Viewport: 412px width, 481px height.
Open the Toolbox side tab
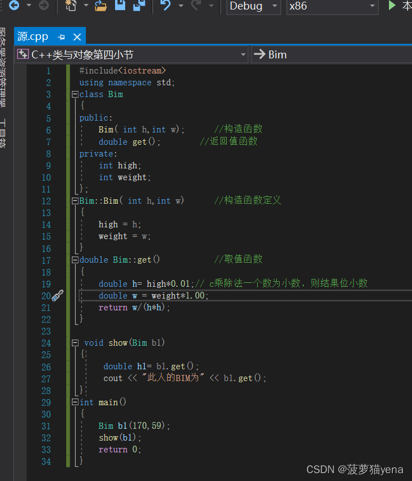(3, 134)
